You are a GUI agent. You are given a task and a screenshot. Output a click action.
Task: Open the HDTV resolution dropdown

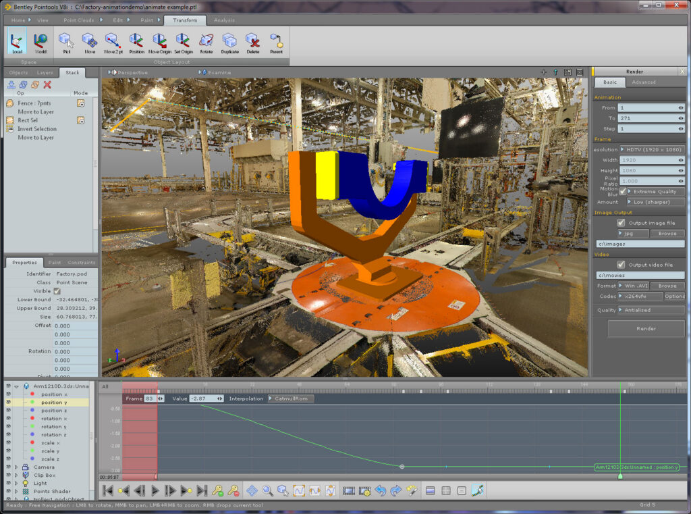click(652, 149)
